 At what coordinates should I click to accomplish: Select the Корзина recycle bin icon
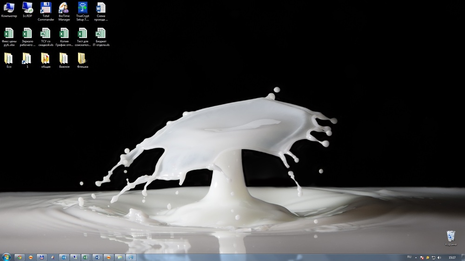point(451,236)
